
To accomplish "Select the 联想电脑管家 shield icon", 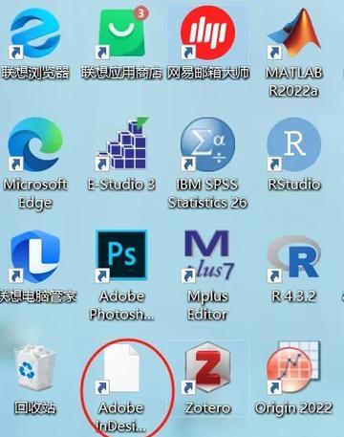I will tap(34, 257).
